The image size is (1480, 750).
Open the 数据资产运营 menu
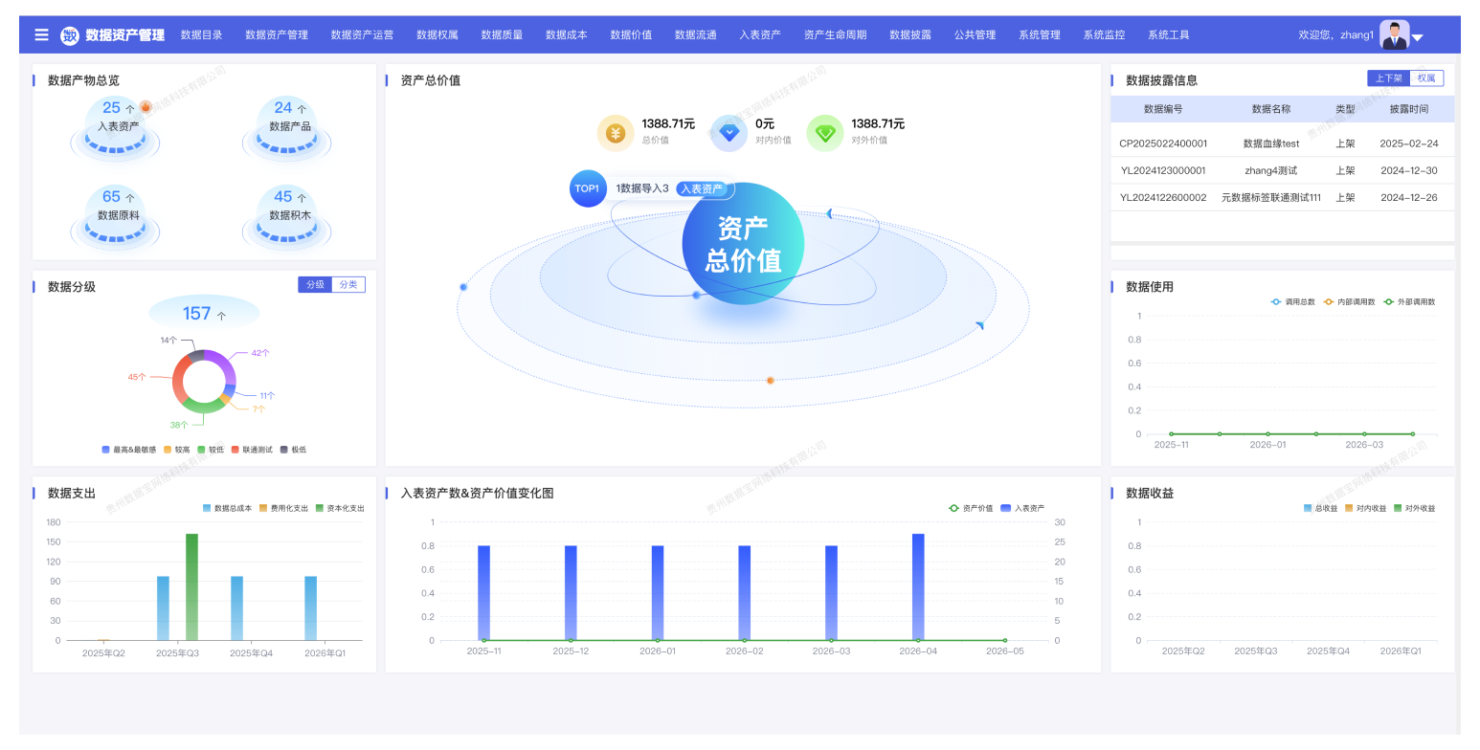pos(362,34)
